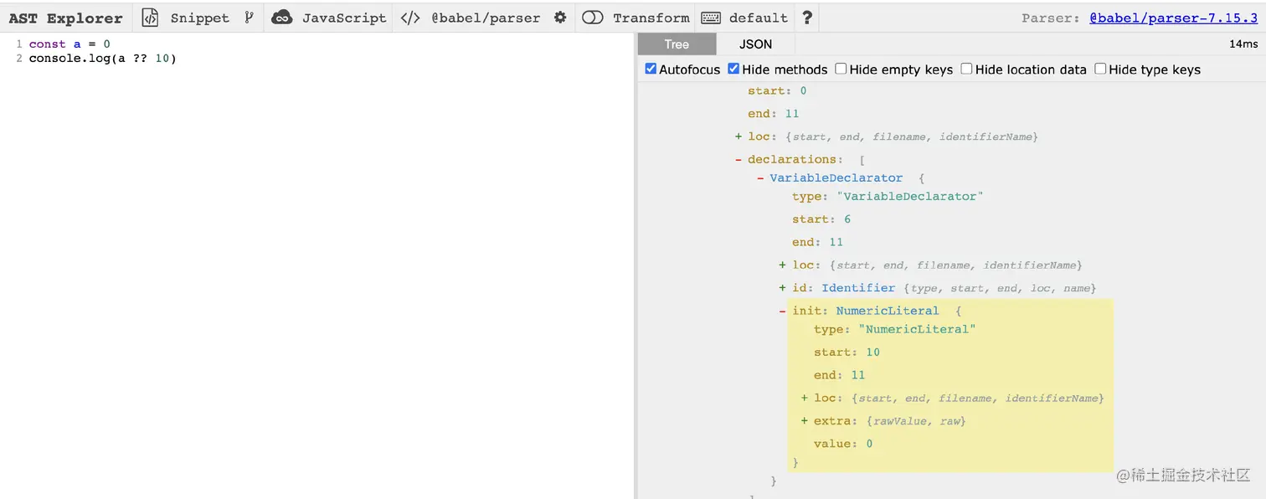Image resolution: width=1266 pixels, height=499 pixels.
Task: Enable the Hide location data checkbox
Action: pos(966,69)
